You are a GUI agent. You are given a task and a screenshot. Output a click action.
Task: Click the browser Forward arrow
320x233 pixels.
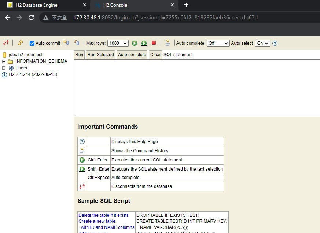19,18
